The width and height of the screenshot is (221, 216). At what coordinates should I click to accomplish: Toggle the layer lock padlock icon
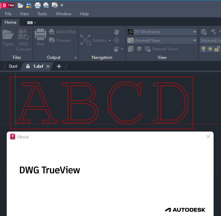pyautogui.click(x=217, y=49)
